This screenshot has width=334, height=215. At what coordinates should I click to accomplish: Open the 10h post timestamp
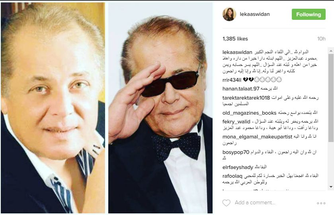pyautogui.click(x=321, y=38)
